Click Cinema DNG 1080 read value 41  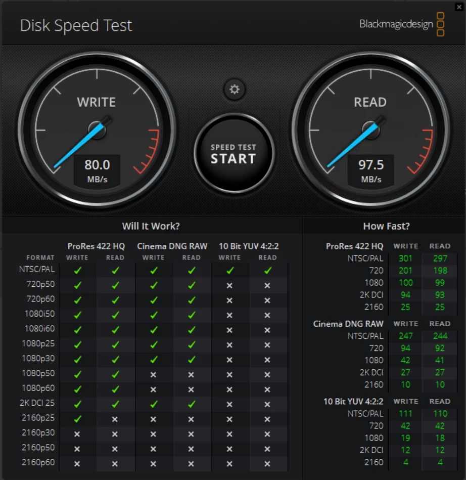tap(440, 360)
